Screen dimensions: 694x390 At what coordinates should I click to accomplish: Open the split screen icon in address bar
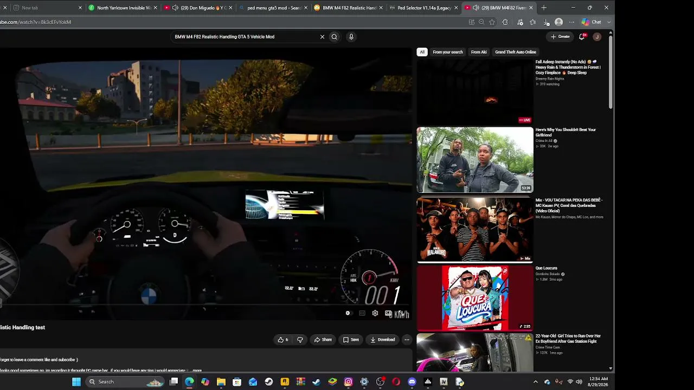pos(472,22)
